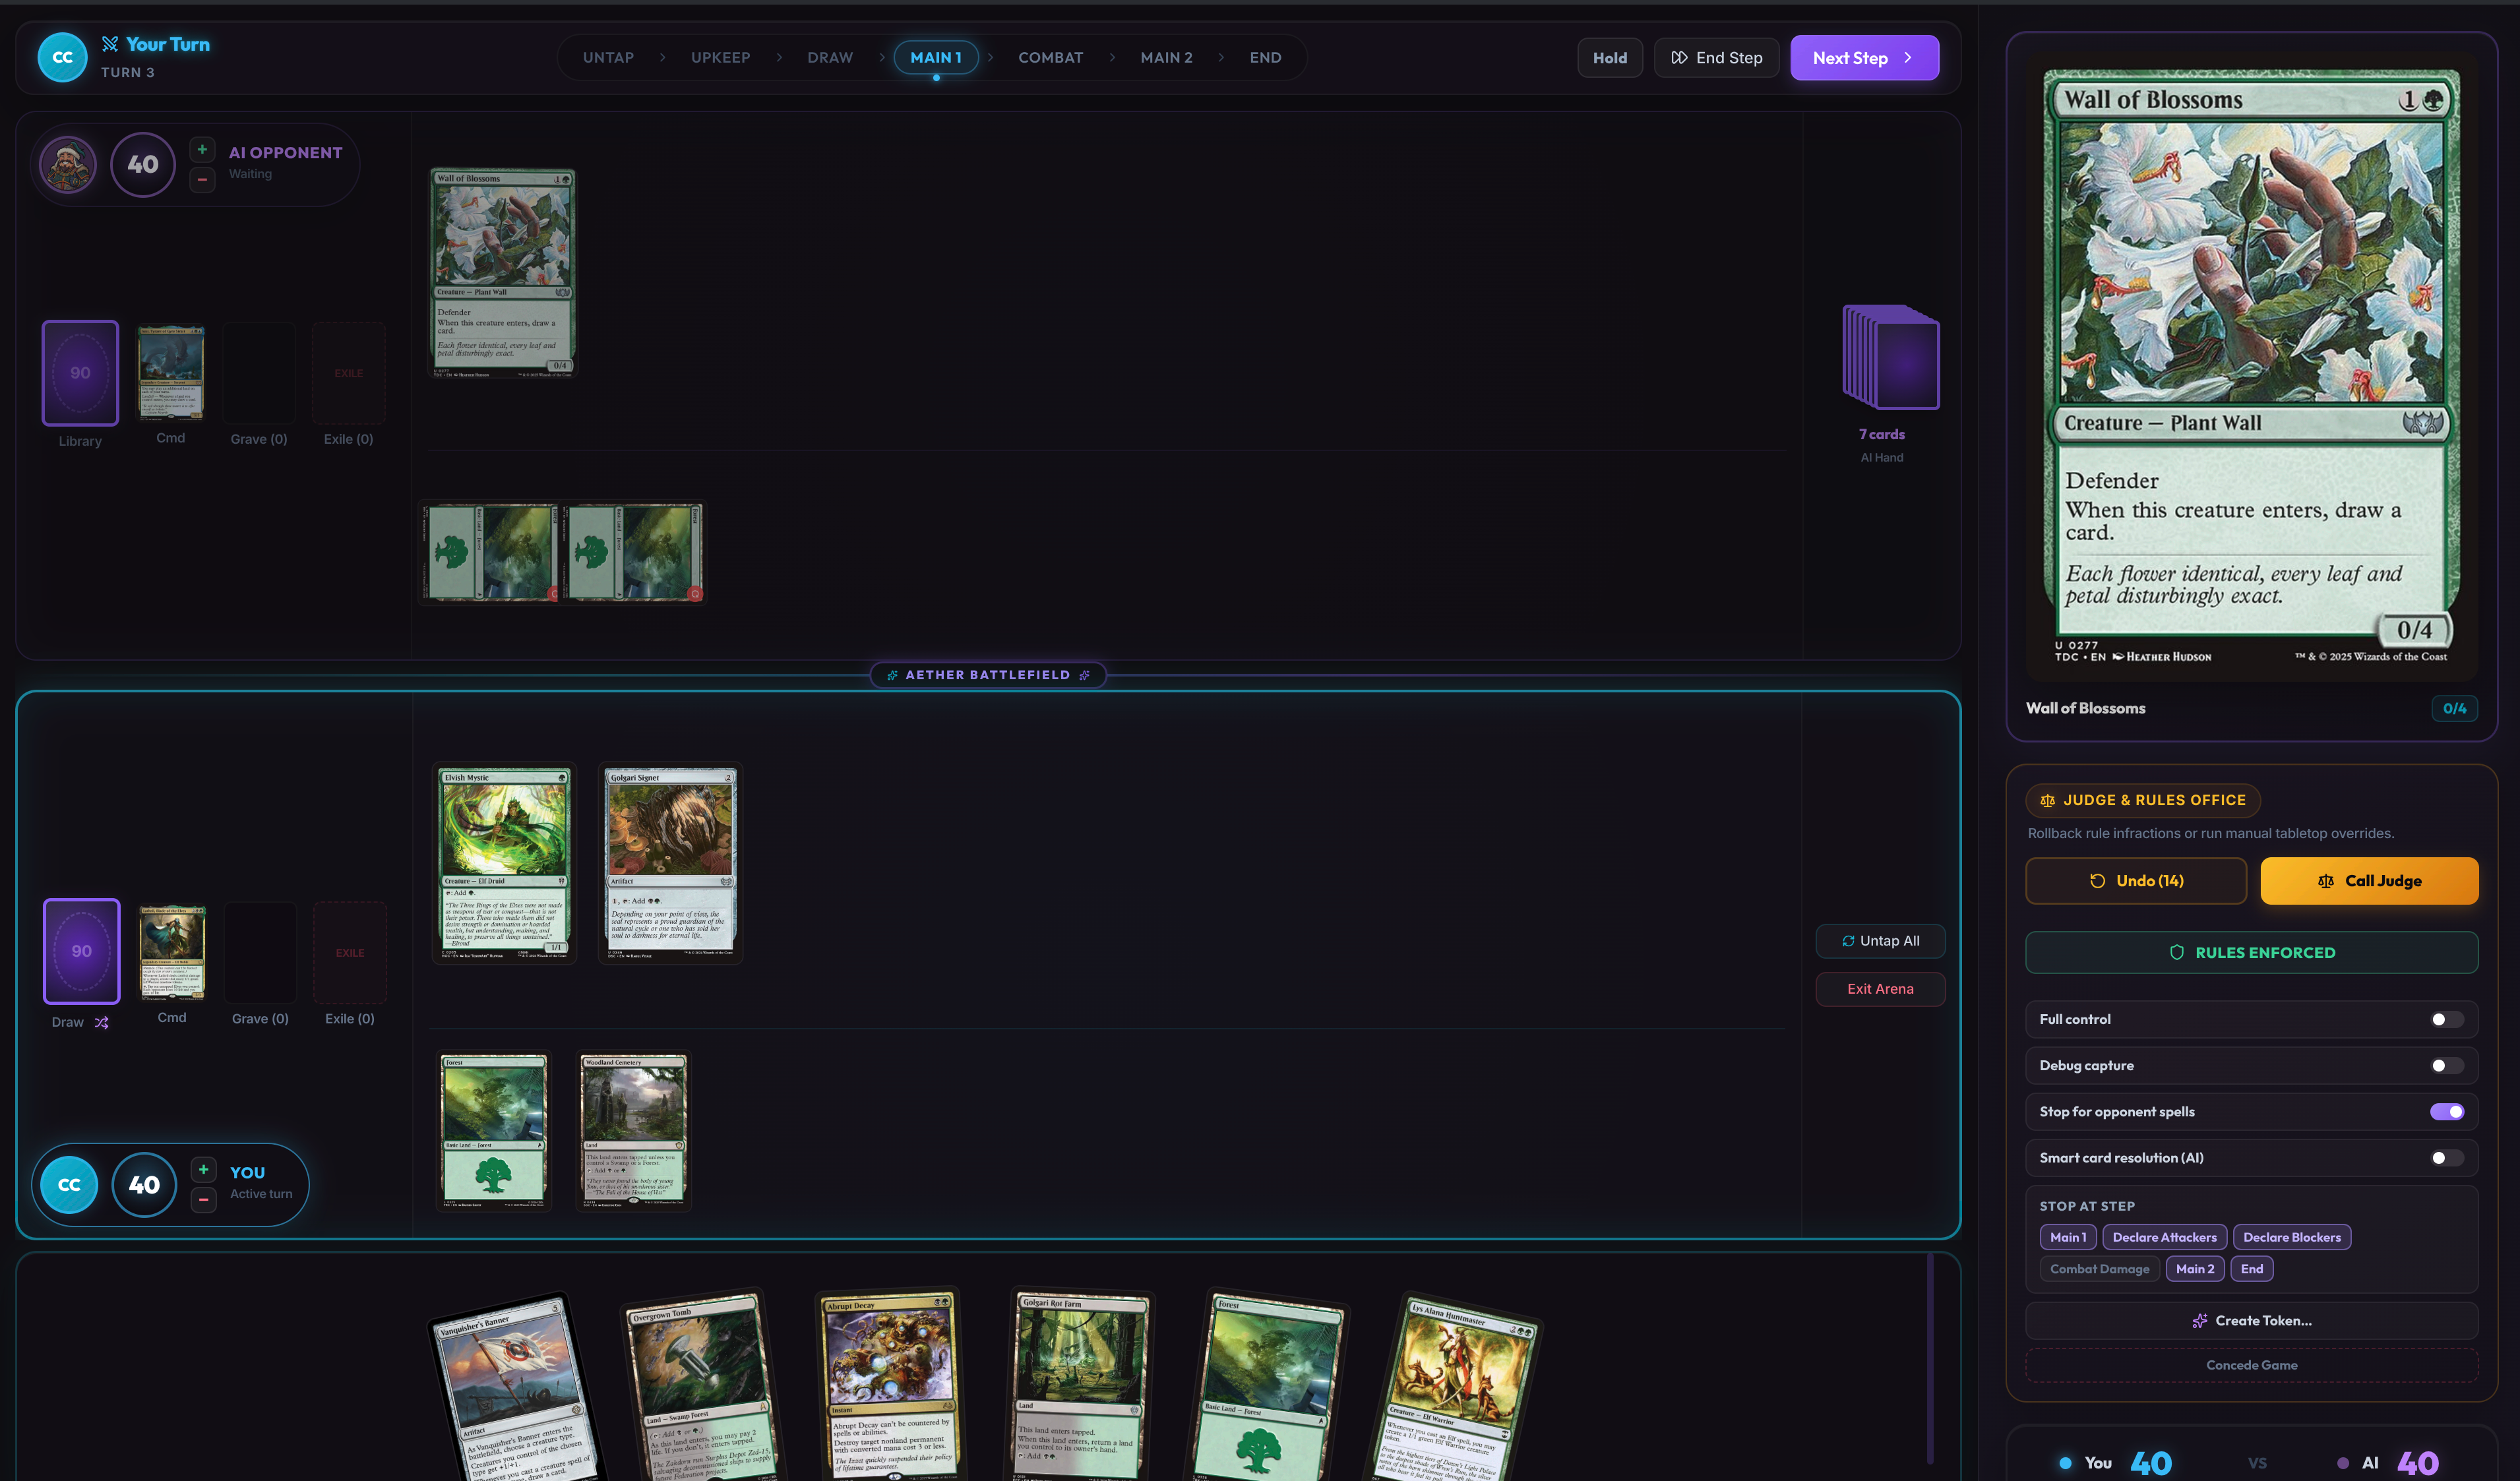Select your Golgari Signet artifact card
The width and height of the screenshot is (2520, 1481).
[670, 864]
